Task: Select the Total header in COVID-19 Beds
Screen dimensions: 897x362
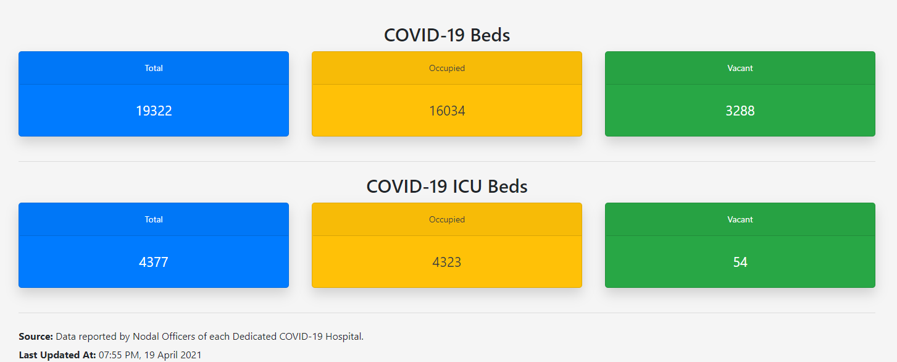Action: click(154, 68)
